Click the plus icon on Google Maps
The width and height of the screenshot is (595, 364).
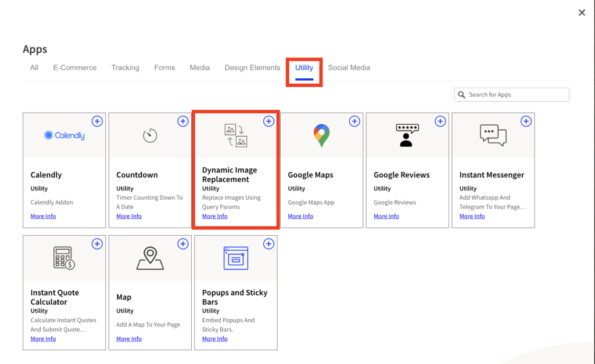(x=354, y=121)
